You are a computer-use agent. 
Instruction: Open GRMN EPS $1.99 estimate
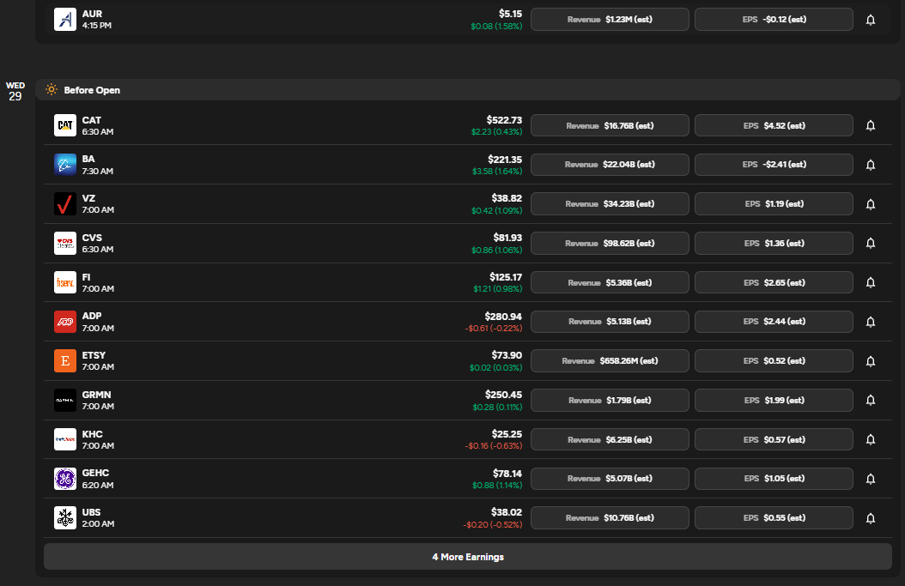pyautogui.click(x=774, y=401)
